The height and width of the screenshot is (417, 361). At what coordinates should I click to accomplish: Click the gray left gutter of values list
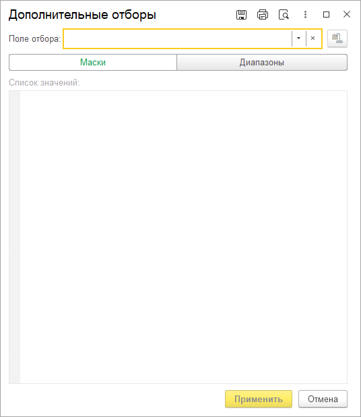coord(15,237)
